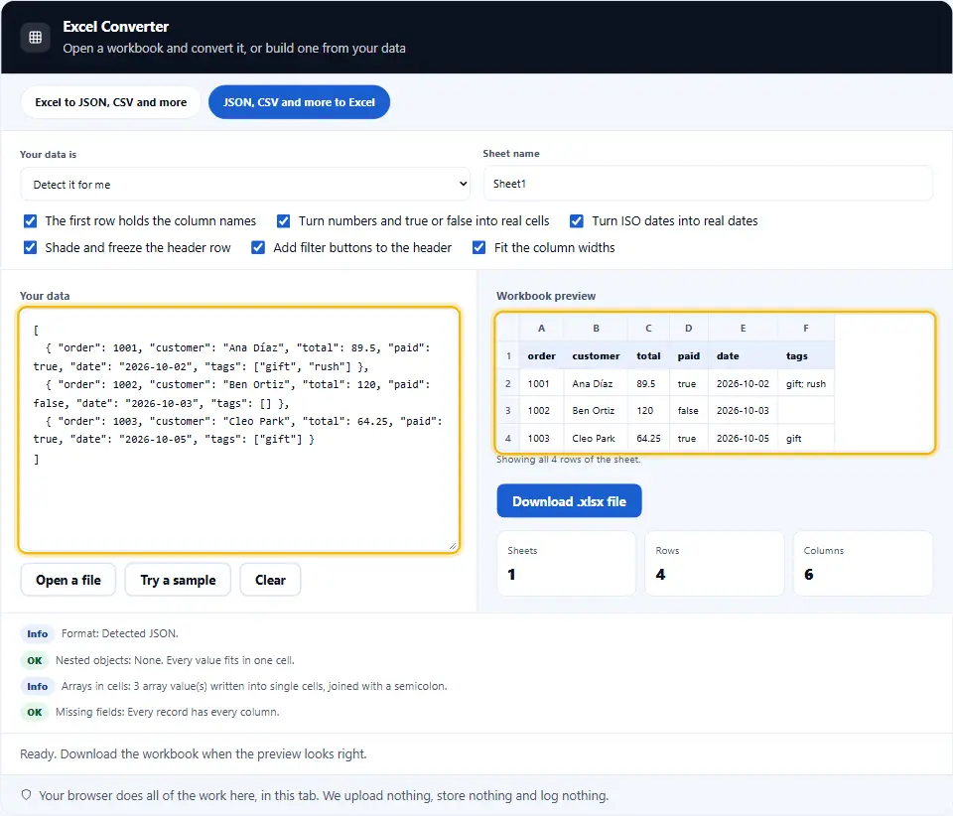Click the Rows count card
This screenshot has height=816, width=953.
click(x=715, y=563)
